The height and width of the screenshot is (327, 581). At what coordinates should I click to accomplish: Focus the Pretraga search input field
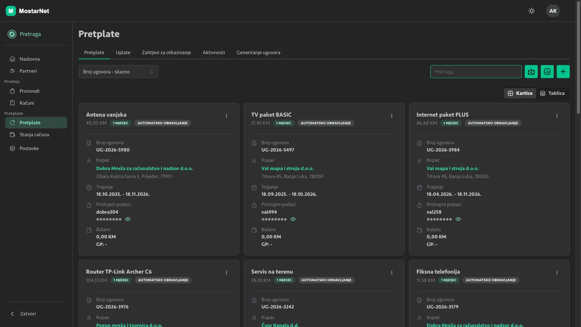[x=476, y=72]
